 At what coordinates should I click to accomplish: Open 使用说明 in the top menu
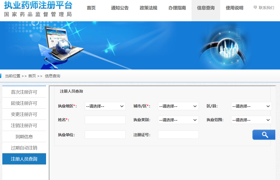point(234,8)
